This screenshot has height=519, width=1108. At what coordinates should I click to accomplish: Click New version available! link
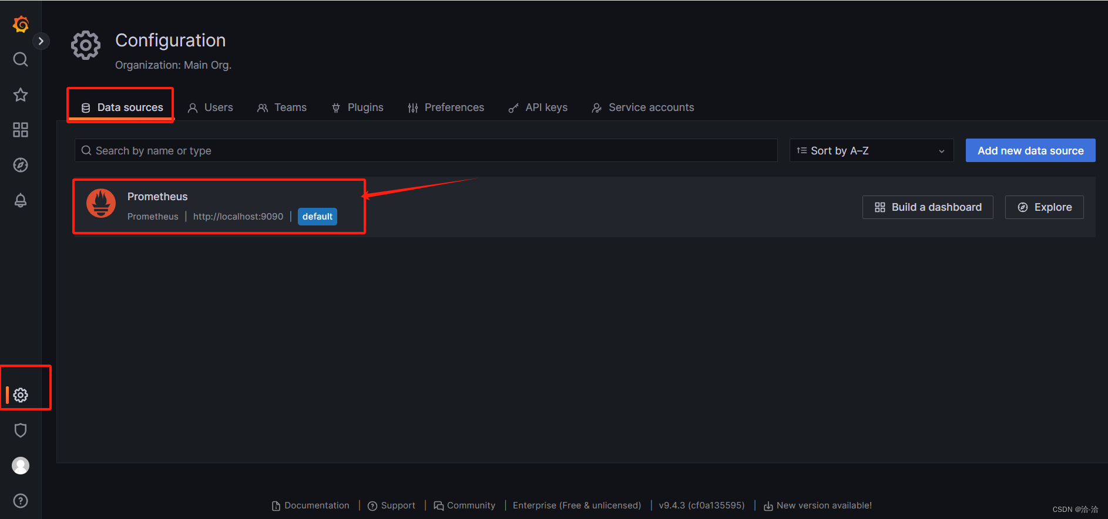click(x=818, y=505)
